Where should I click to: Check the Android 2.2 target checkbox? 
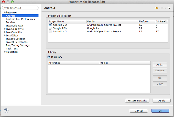[50, 25]
